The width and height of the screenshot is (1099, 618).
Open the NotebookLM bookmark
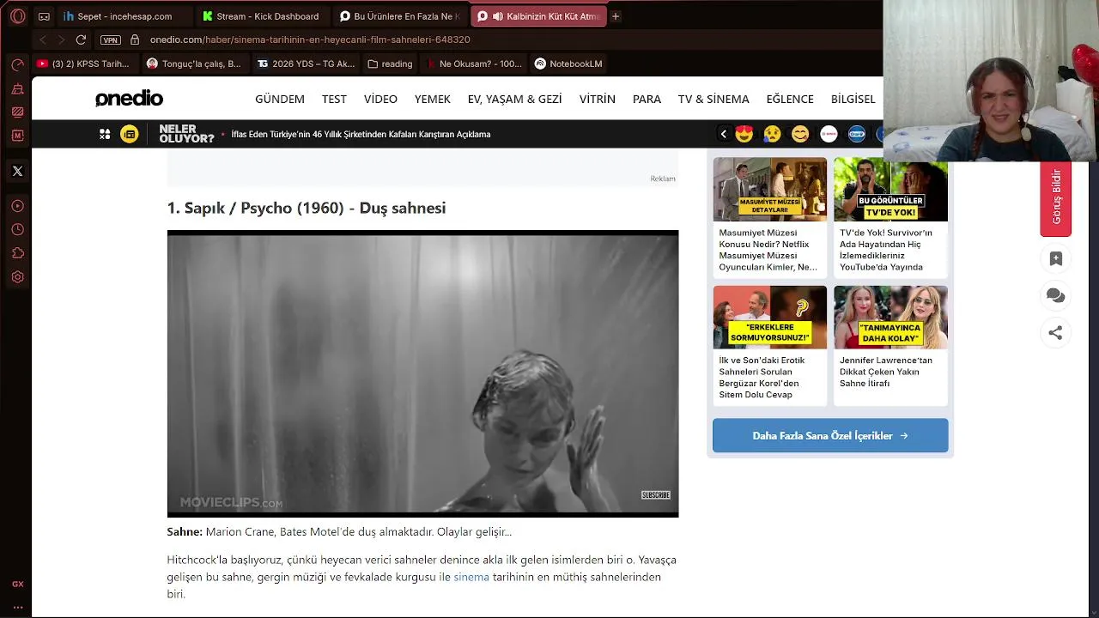[568, 64]
